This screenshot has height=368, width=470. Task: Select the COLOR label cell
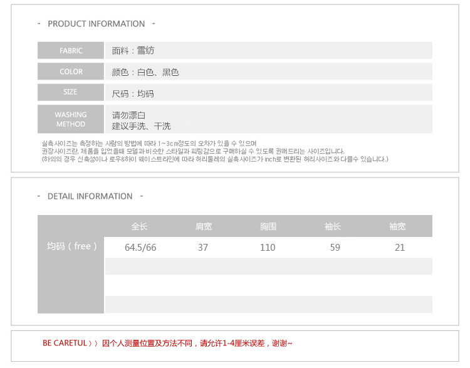pyautogui.click(x=71, y=72)
